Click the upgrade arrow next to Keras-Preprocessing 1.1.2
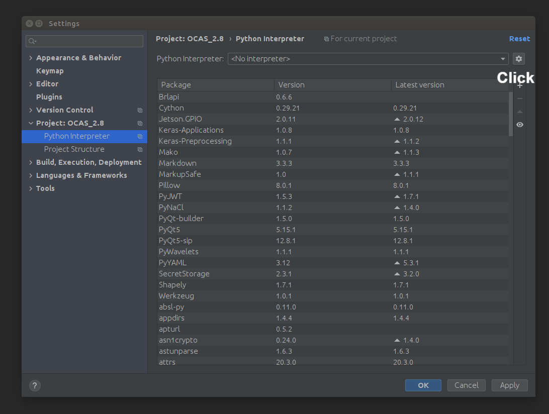This screenshot has width=549, height=414. (397, 141)
